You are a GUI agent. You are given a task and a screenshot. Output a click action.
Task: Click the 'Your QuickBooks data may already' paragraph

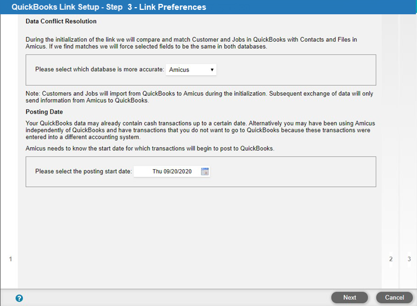tap(200, 130)
